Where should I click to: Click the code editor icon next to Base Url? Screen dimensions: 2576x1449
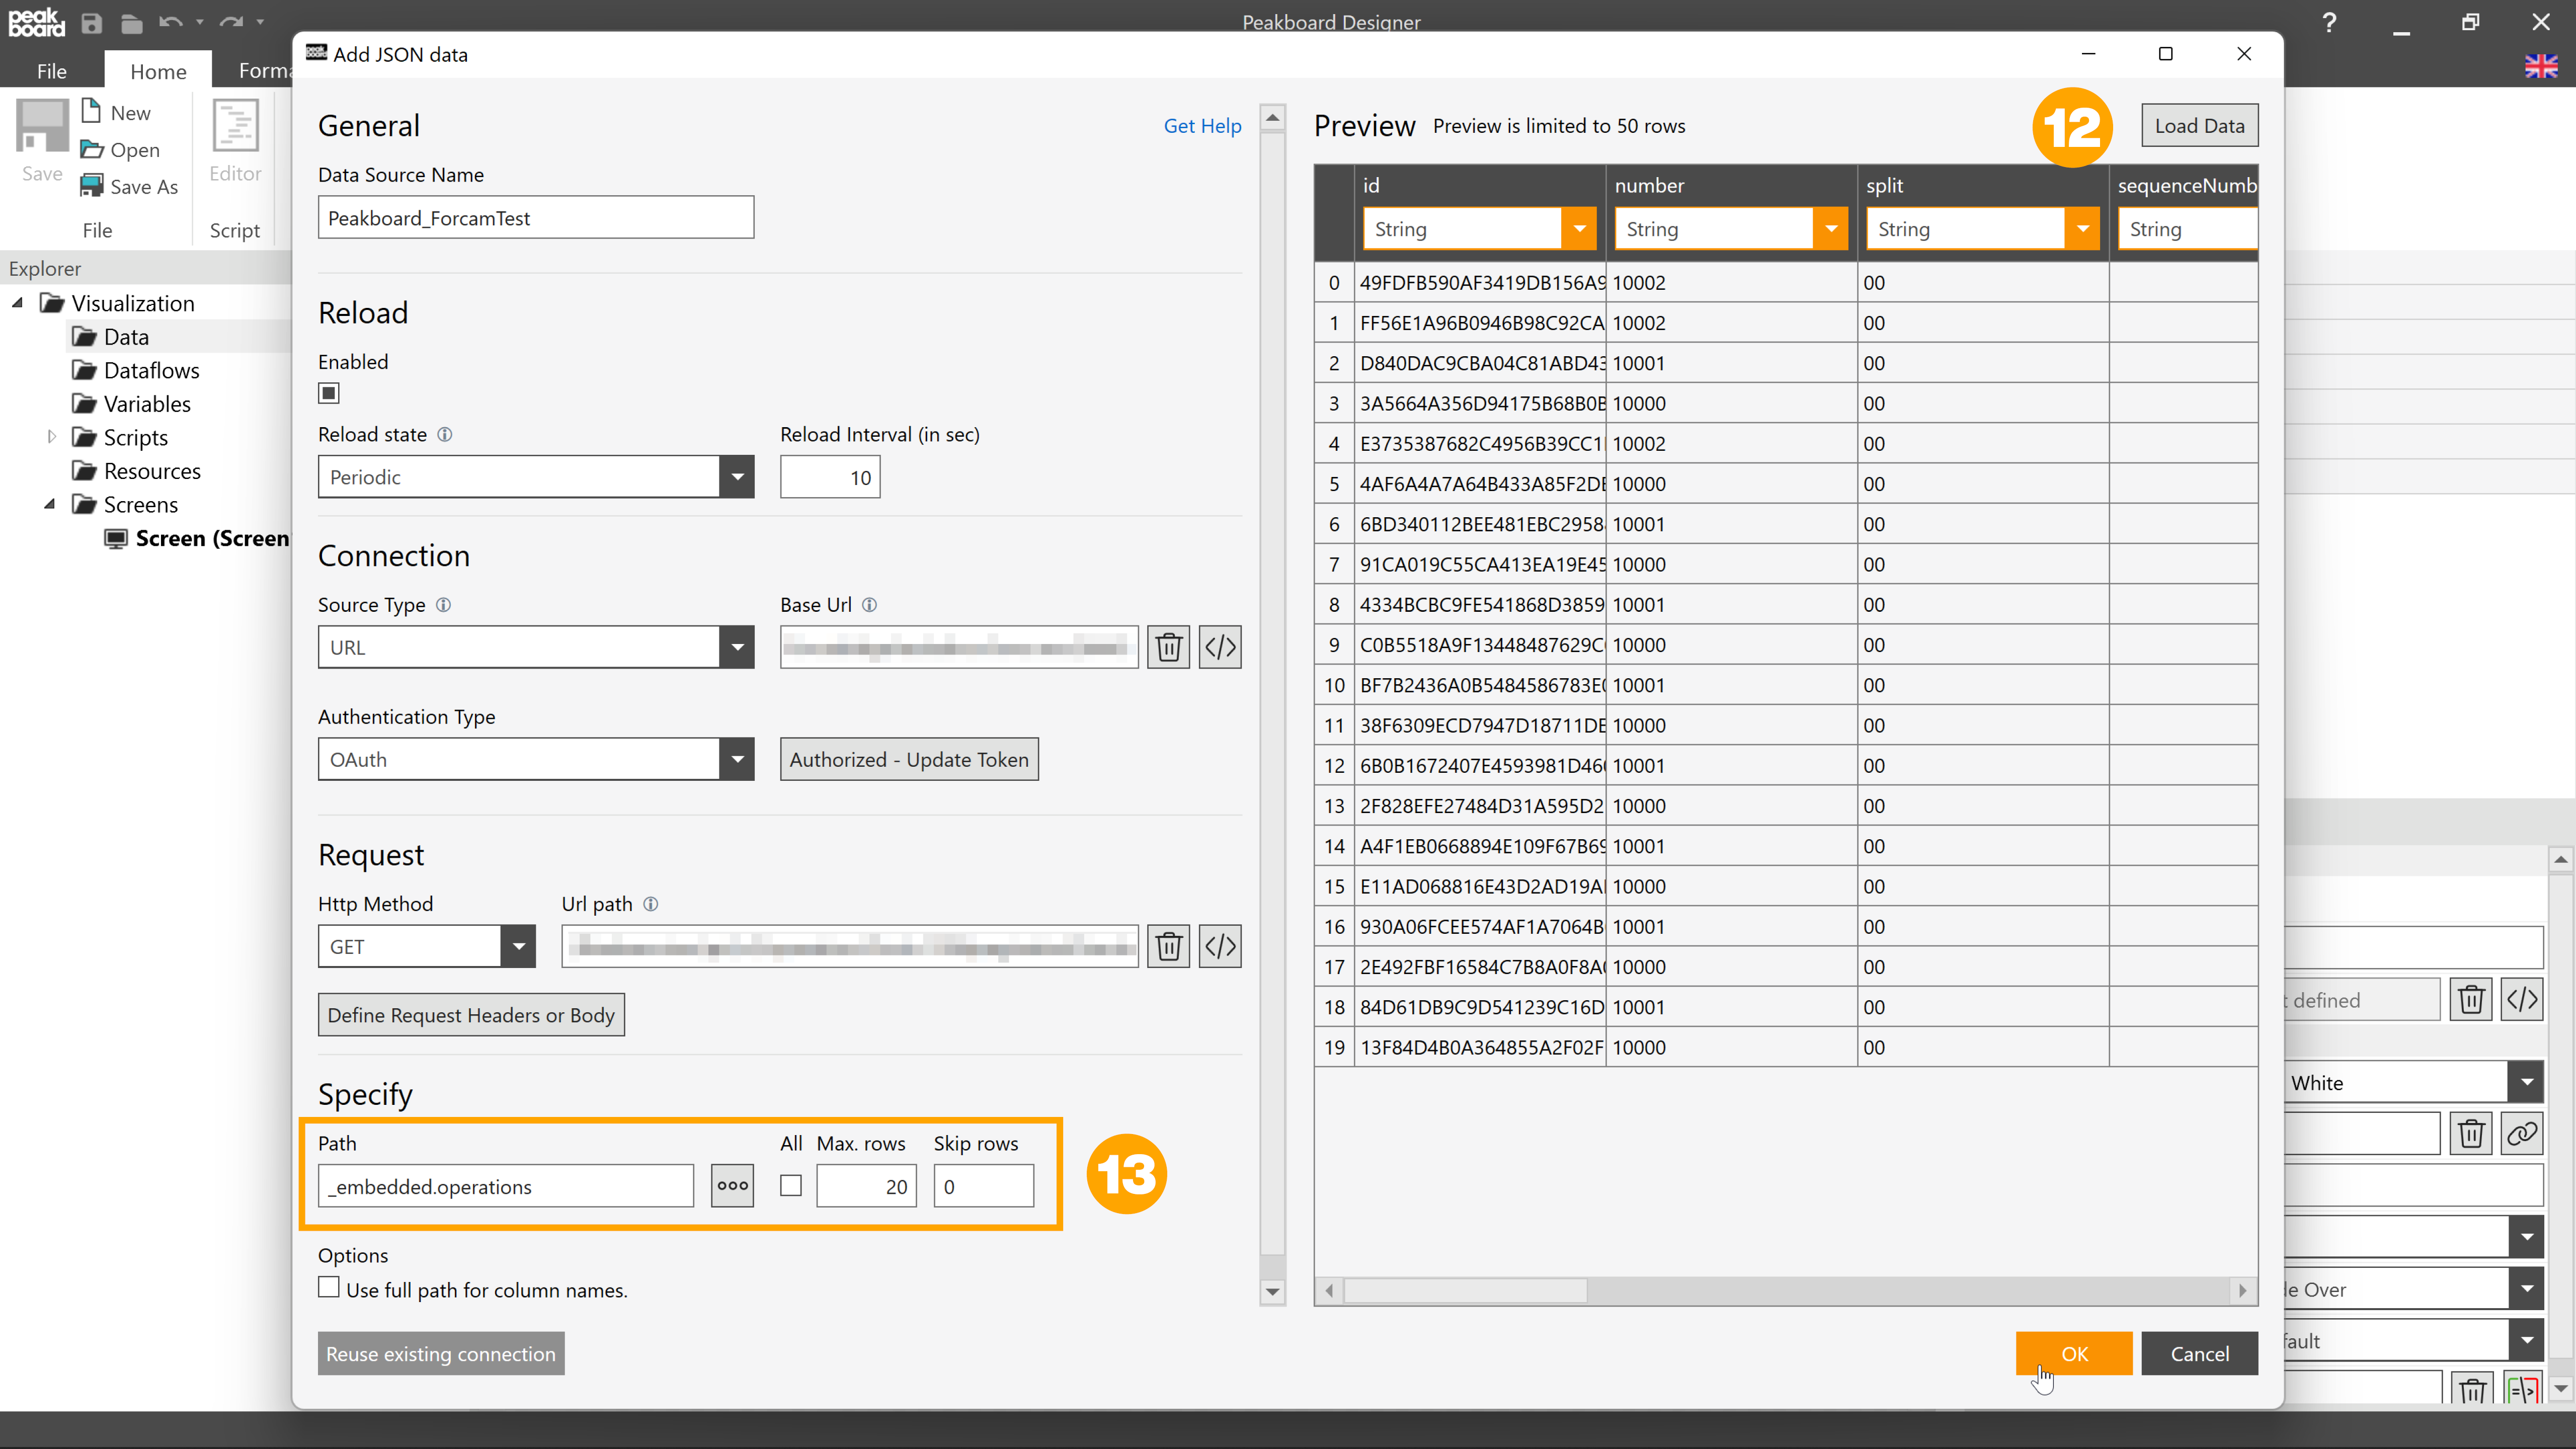coord(1221,646)
